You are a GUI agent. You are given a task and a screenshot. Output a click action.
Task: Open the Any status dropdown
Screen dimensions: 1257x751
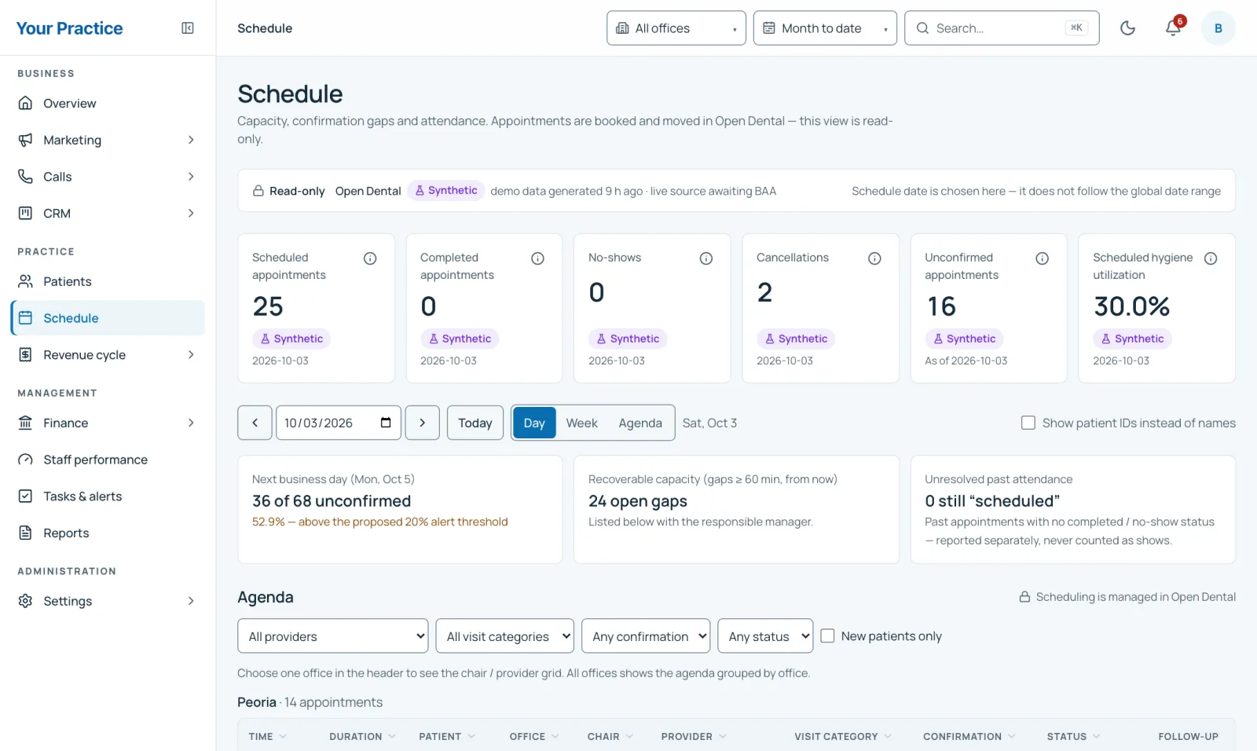click(765, 636)
